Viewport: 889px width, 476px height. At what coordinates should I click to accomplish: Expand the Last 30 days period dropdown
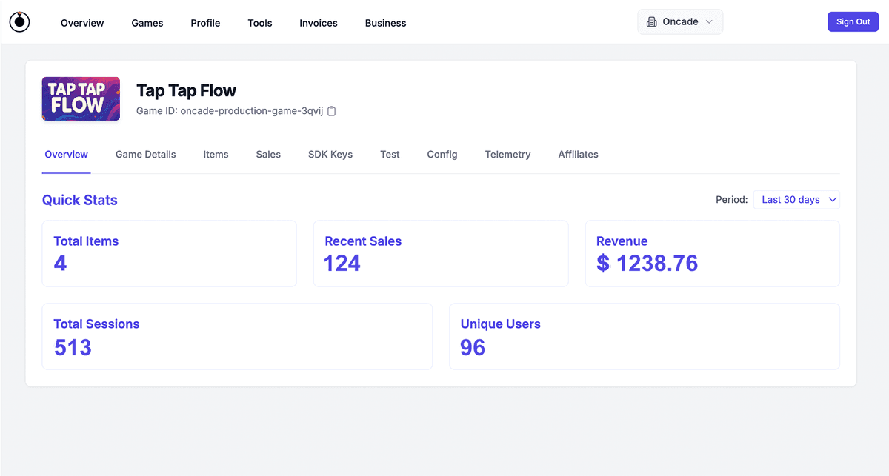(796, 200)
